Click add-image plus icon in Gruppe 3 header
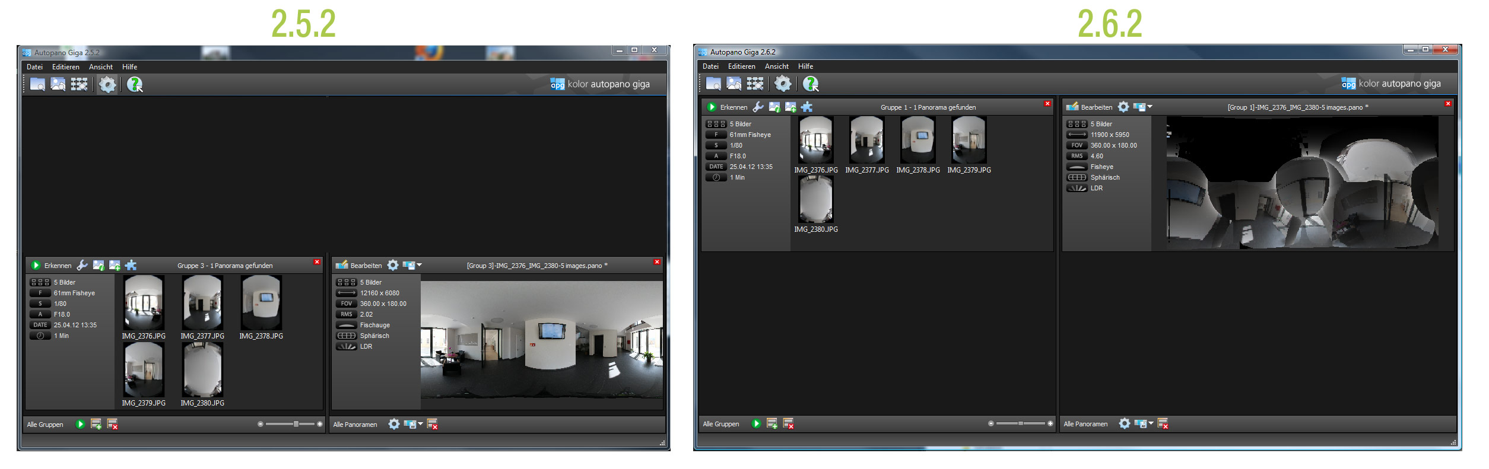 click(115, 266)
